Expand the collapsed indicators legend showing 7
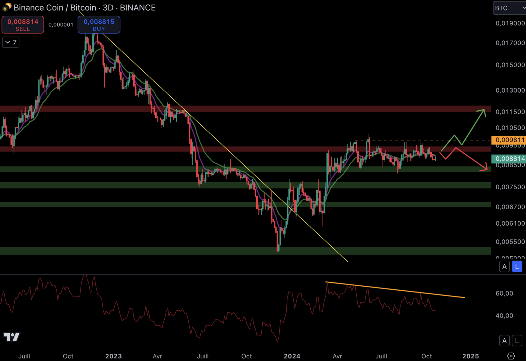Viewport: 526px width, 361px height. (x=11, y=42)
